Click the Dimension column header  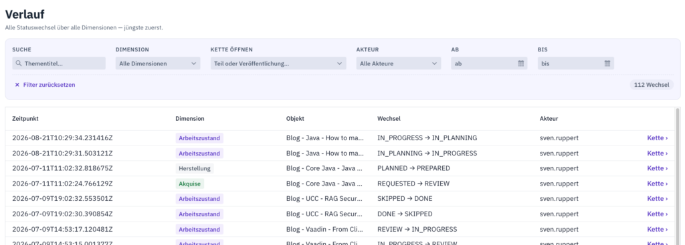189,119
